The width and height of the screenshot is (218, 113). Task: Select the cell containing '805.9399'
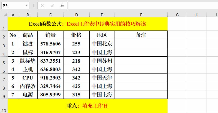click(x=50, y=94)
